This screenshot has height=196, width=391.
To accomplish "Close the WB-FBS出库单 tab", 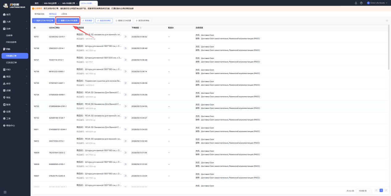I will tap(58, 3).
